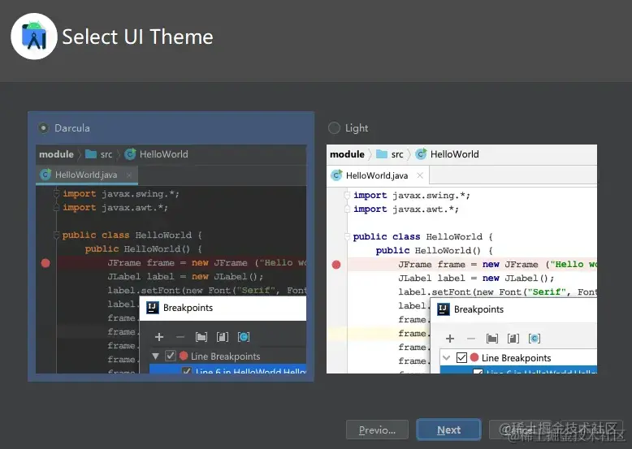The height and width of the screenshot is (449, 632).
Task: Click public class fold marker in Darcula preview
Action: coord(57,235)
